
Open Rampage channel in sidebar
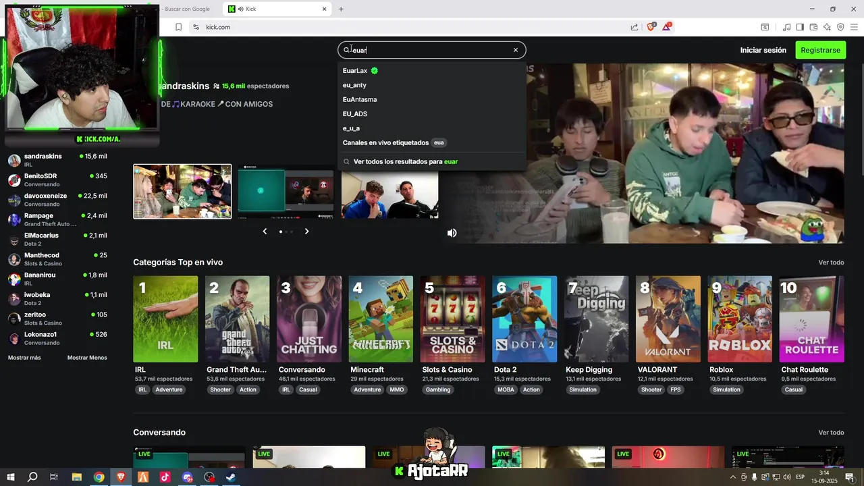pos(57,219)
